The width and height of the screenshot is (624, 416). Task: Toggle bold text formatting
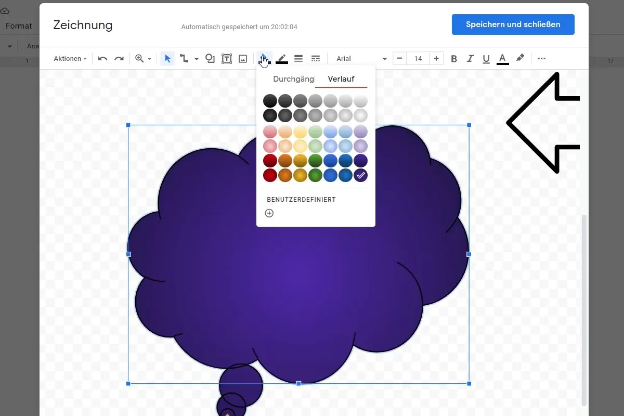[454, 59]
